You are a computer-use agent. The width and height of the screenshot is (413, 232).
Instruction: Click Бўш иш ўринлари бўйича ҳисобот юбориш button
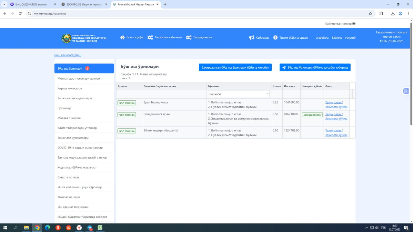click(x=315, y=67)
